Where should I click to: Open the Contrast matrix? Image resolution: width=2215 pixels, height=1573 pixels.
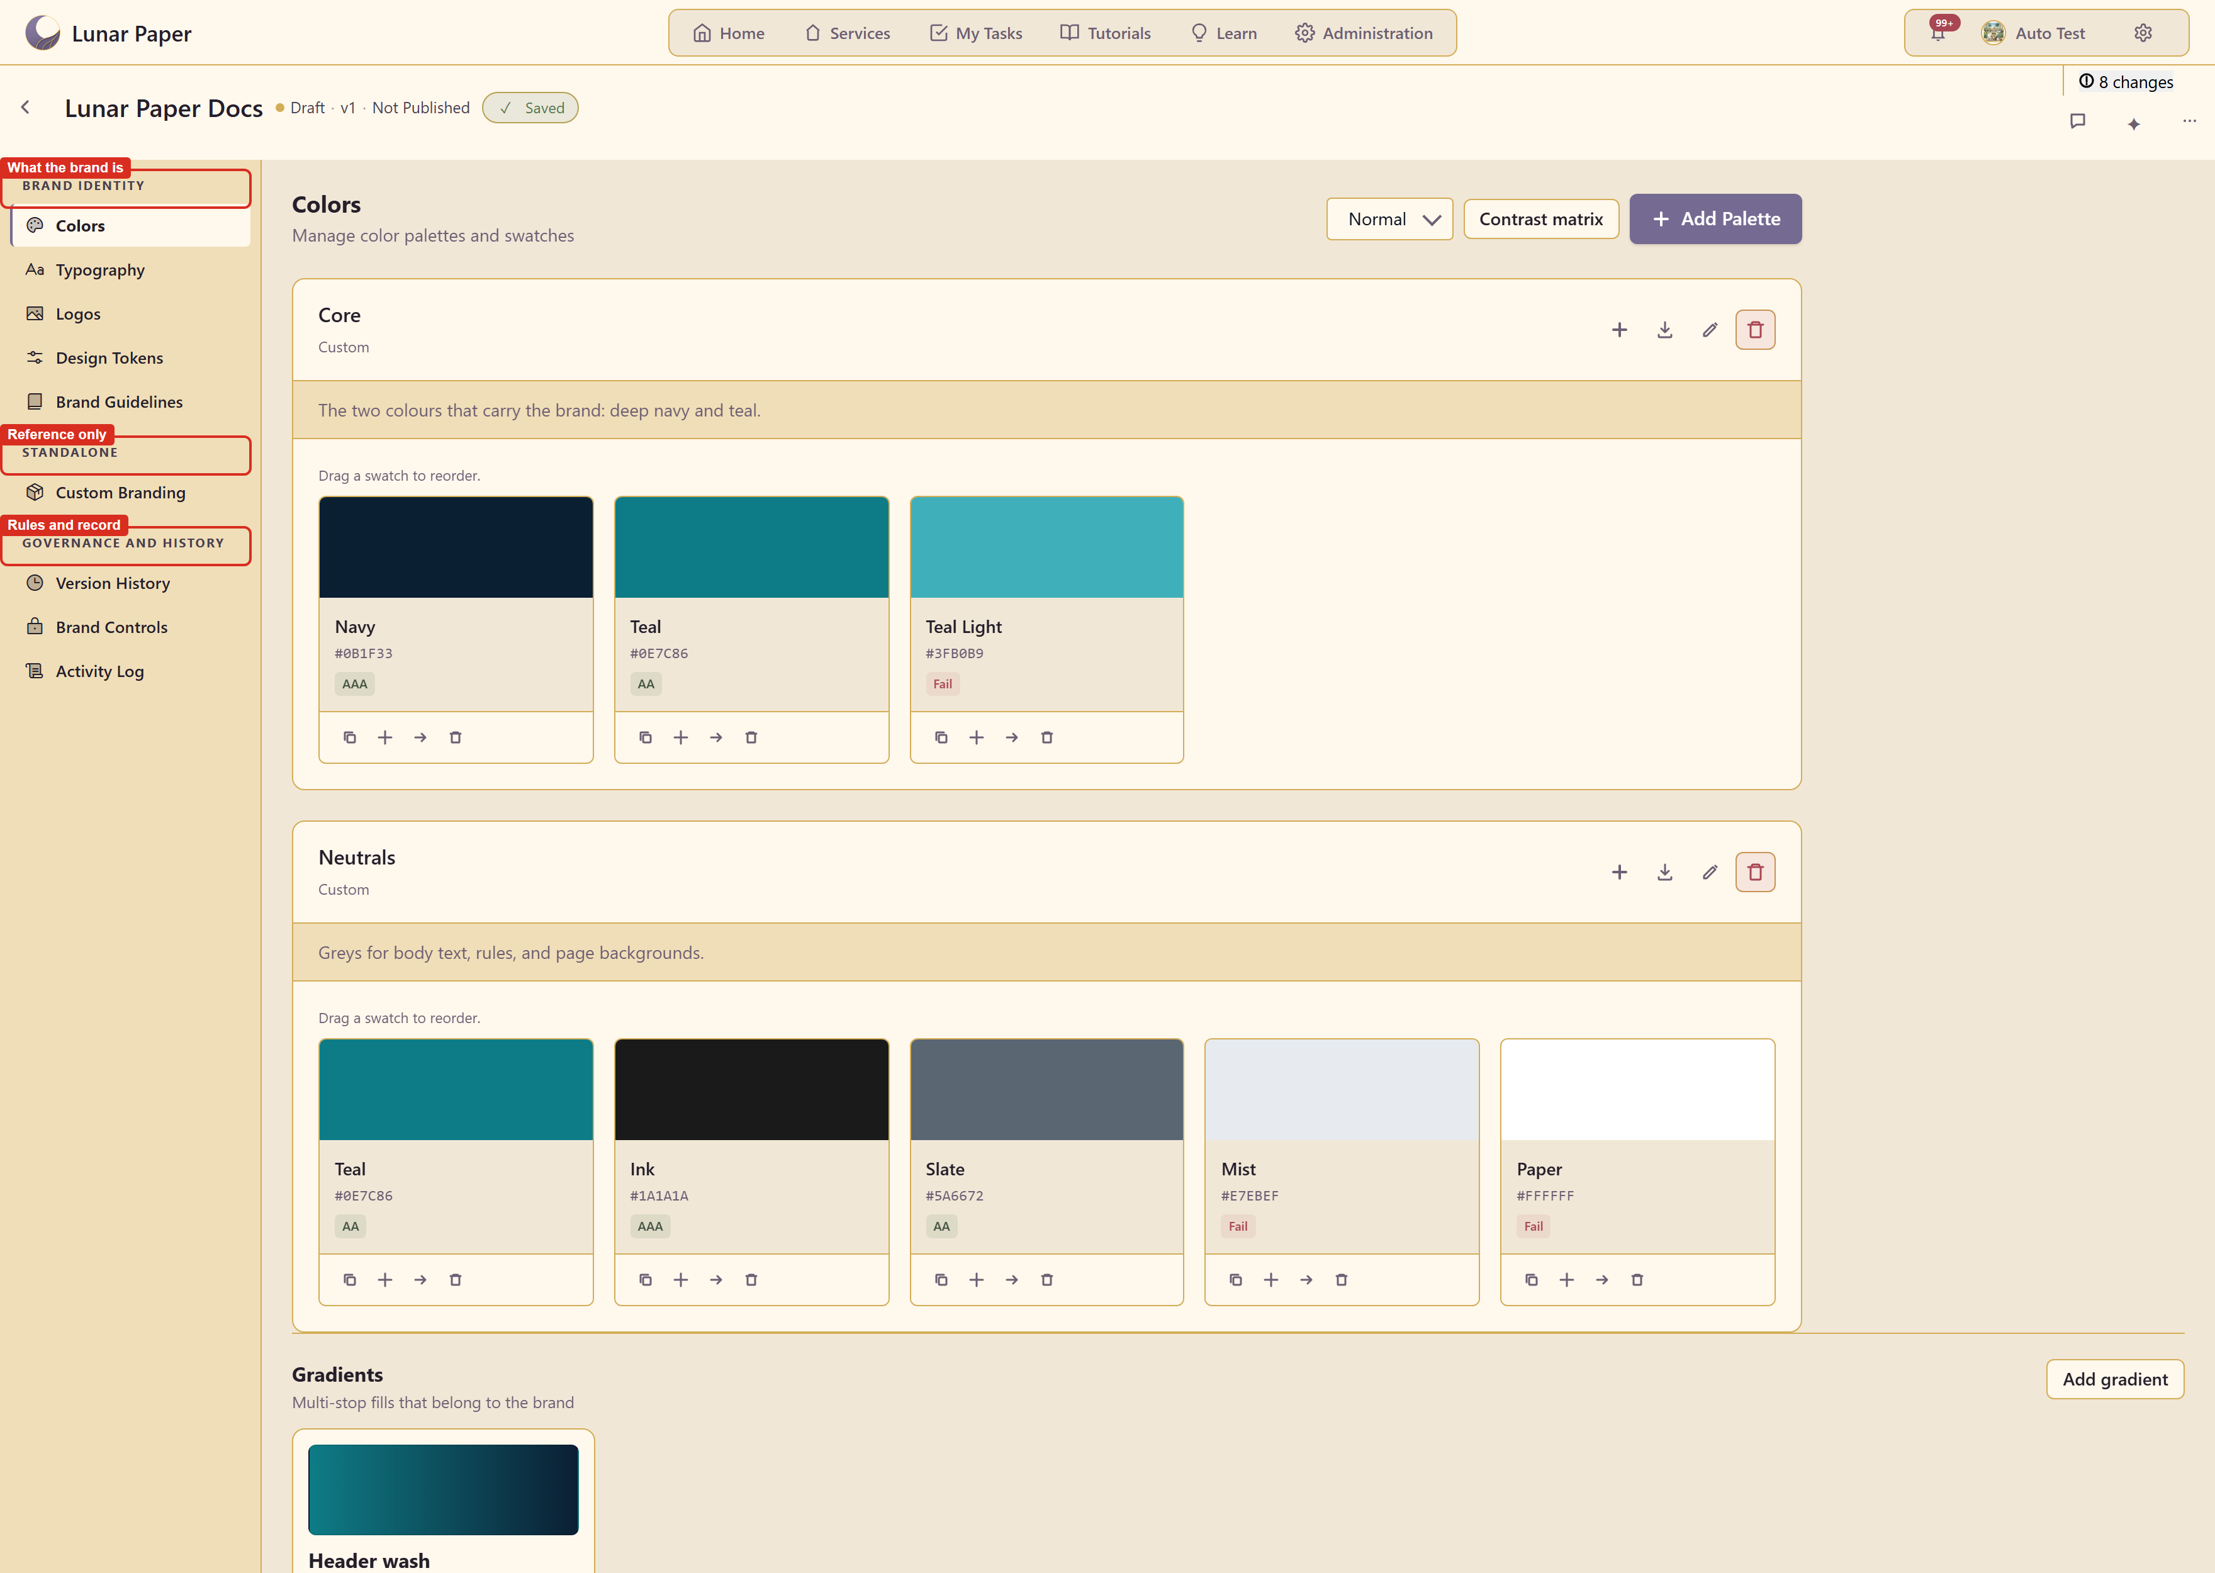coord(1541,219)
